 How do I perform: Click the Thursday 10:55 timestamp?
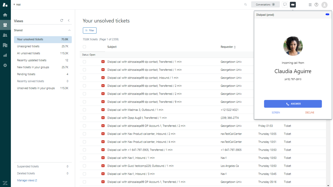267,134
